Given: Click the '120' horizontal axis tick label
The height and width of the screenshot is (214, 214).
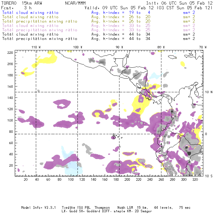Looking at the screenshot, I should 82,180.
